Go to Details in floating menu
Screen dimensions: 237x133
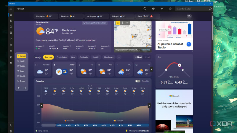pos(21,66)
